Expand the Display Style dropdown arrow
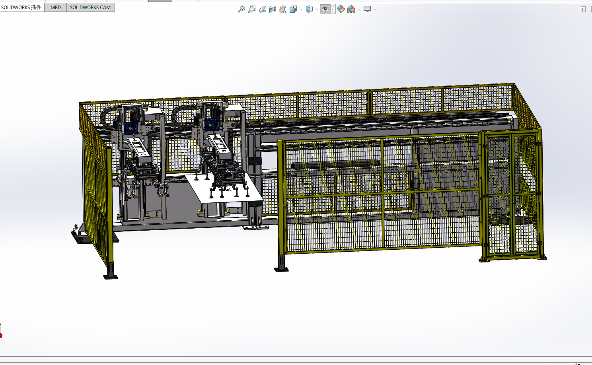Viewport: 592px width, 365px height. (x=317, y=9)
